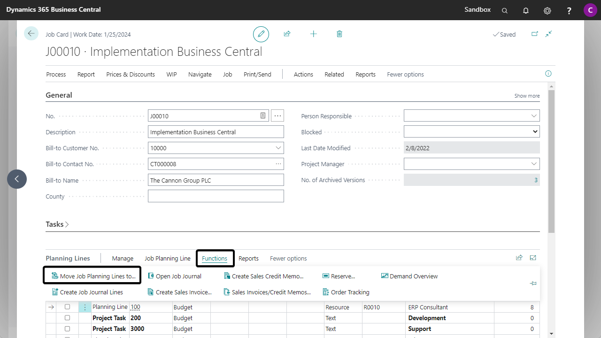This screenshot has width=601, height=338.
Task: Open the Blocked dropdown
Action: (x=471, y=132)
